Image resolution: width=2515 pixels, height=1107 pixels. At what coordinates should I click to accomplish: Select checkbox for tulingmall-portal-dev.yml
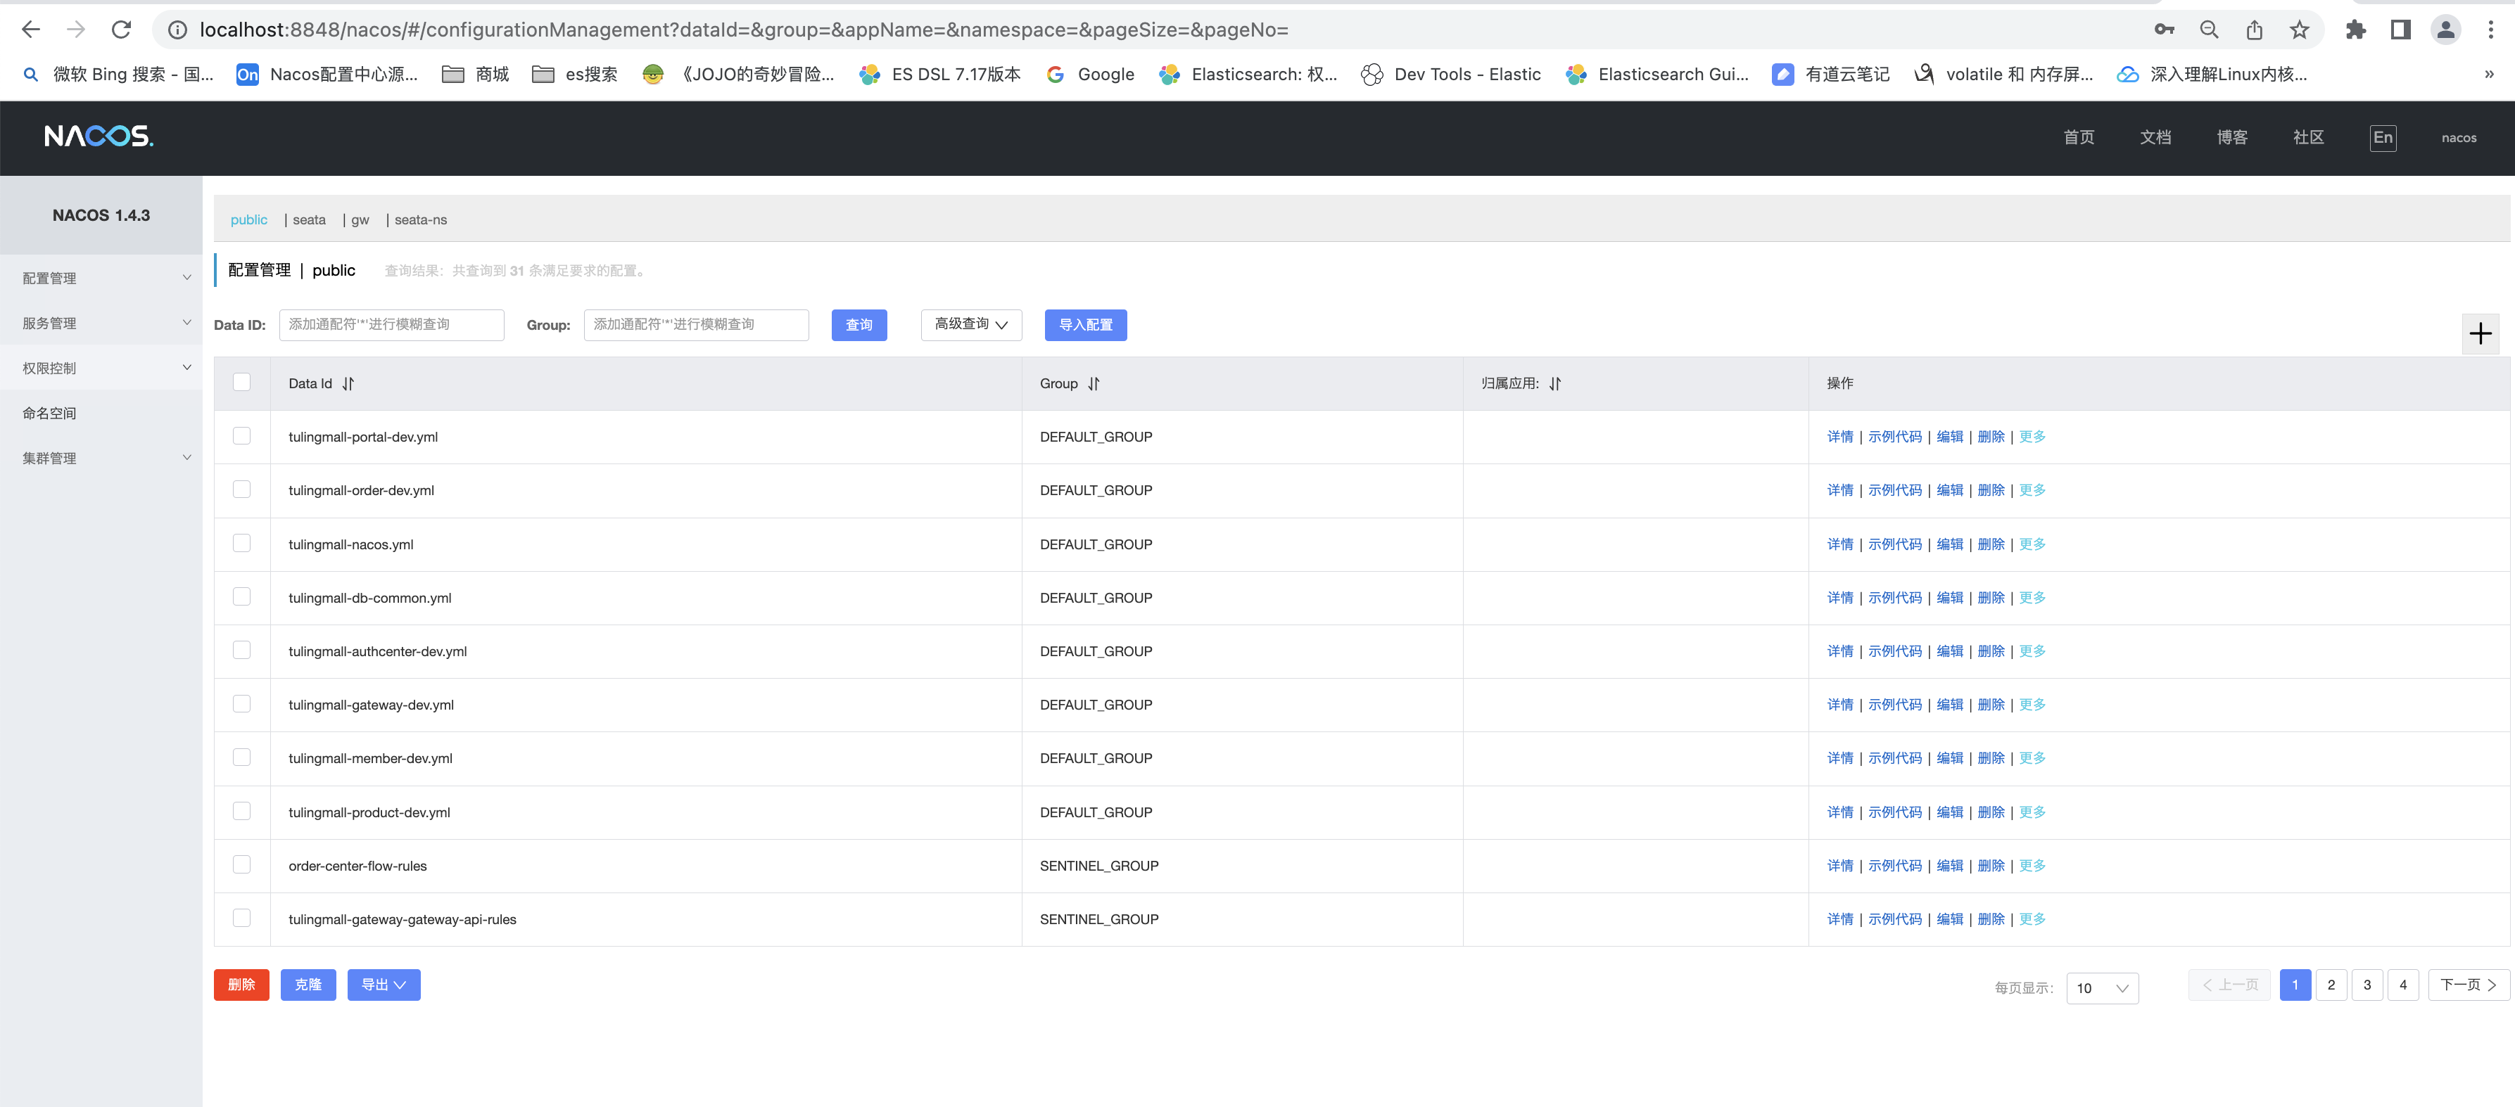[x=241, y=436]
